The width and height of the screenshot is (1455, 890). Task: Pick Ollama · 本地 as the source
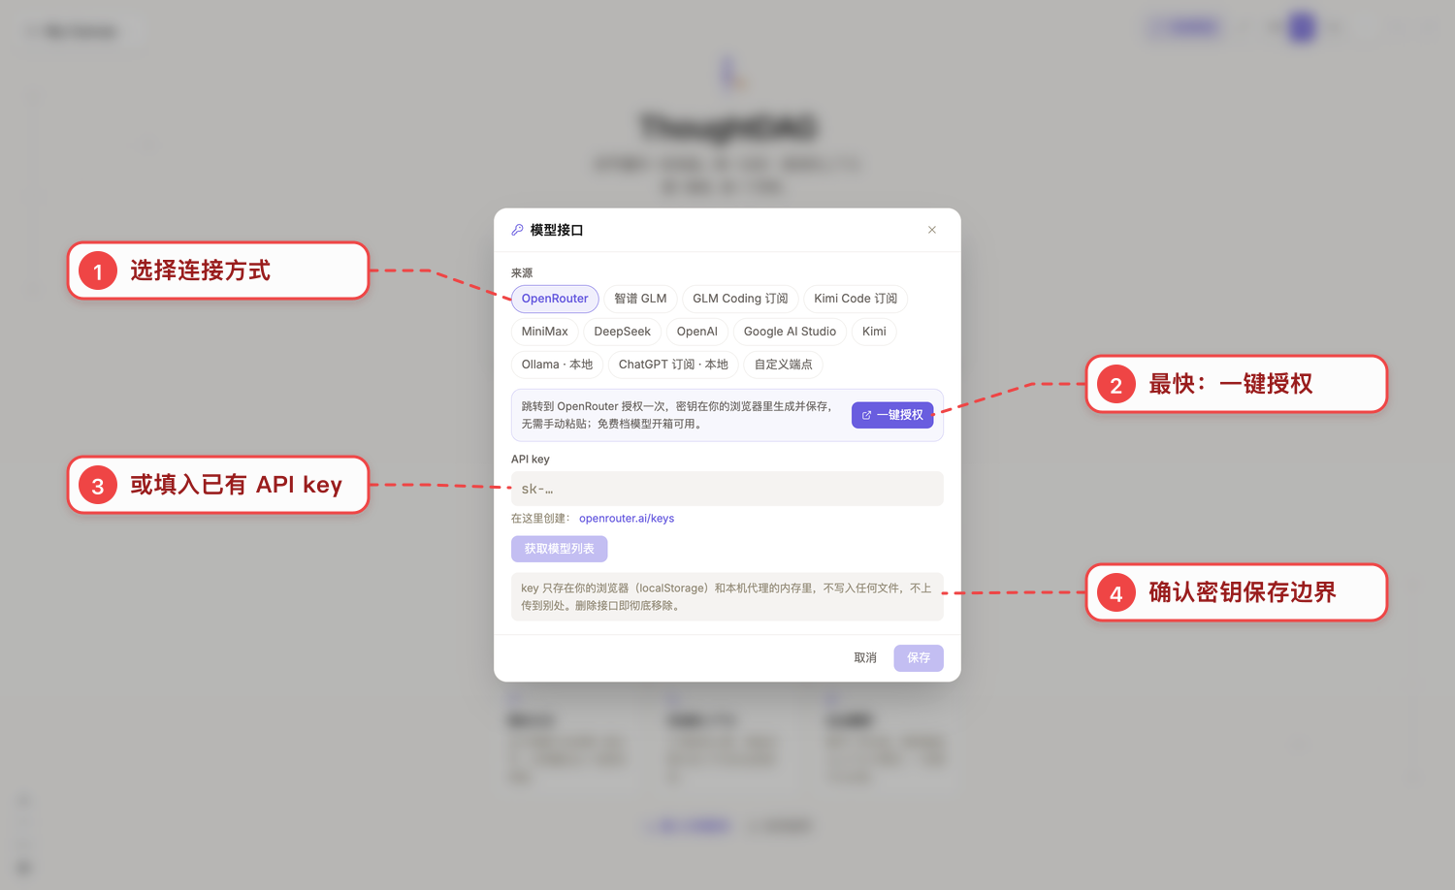557,365
